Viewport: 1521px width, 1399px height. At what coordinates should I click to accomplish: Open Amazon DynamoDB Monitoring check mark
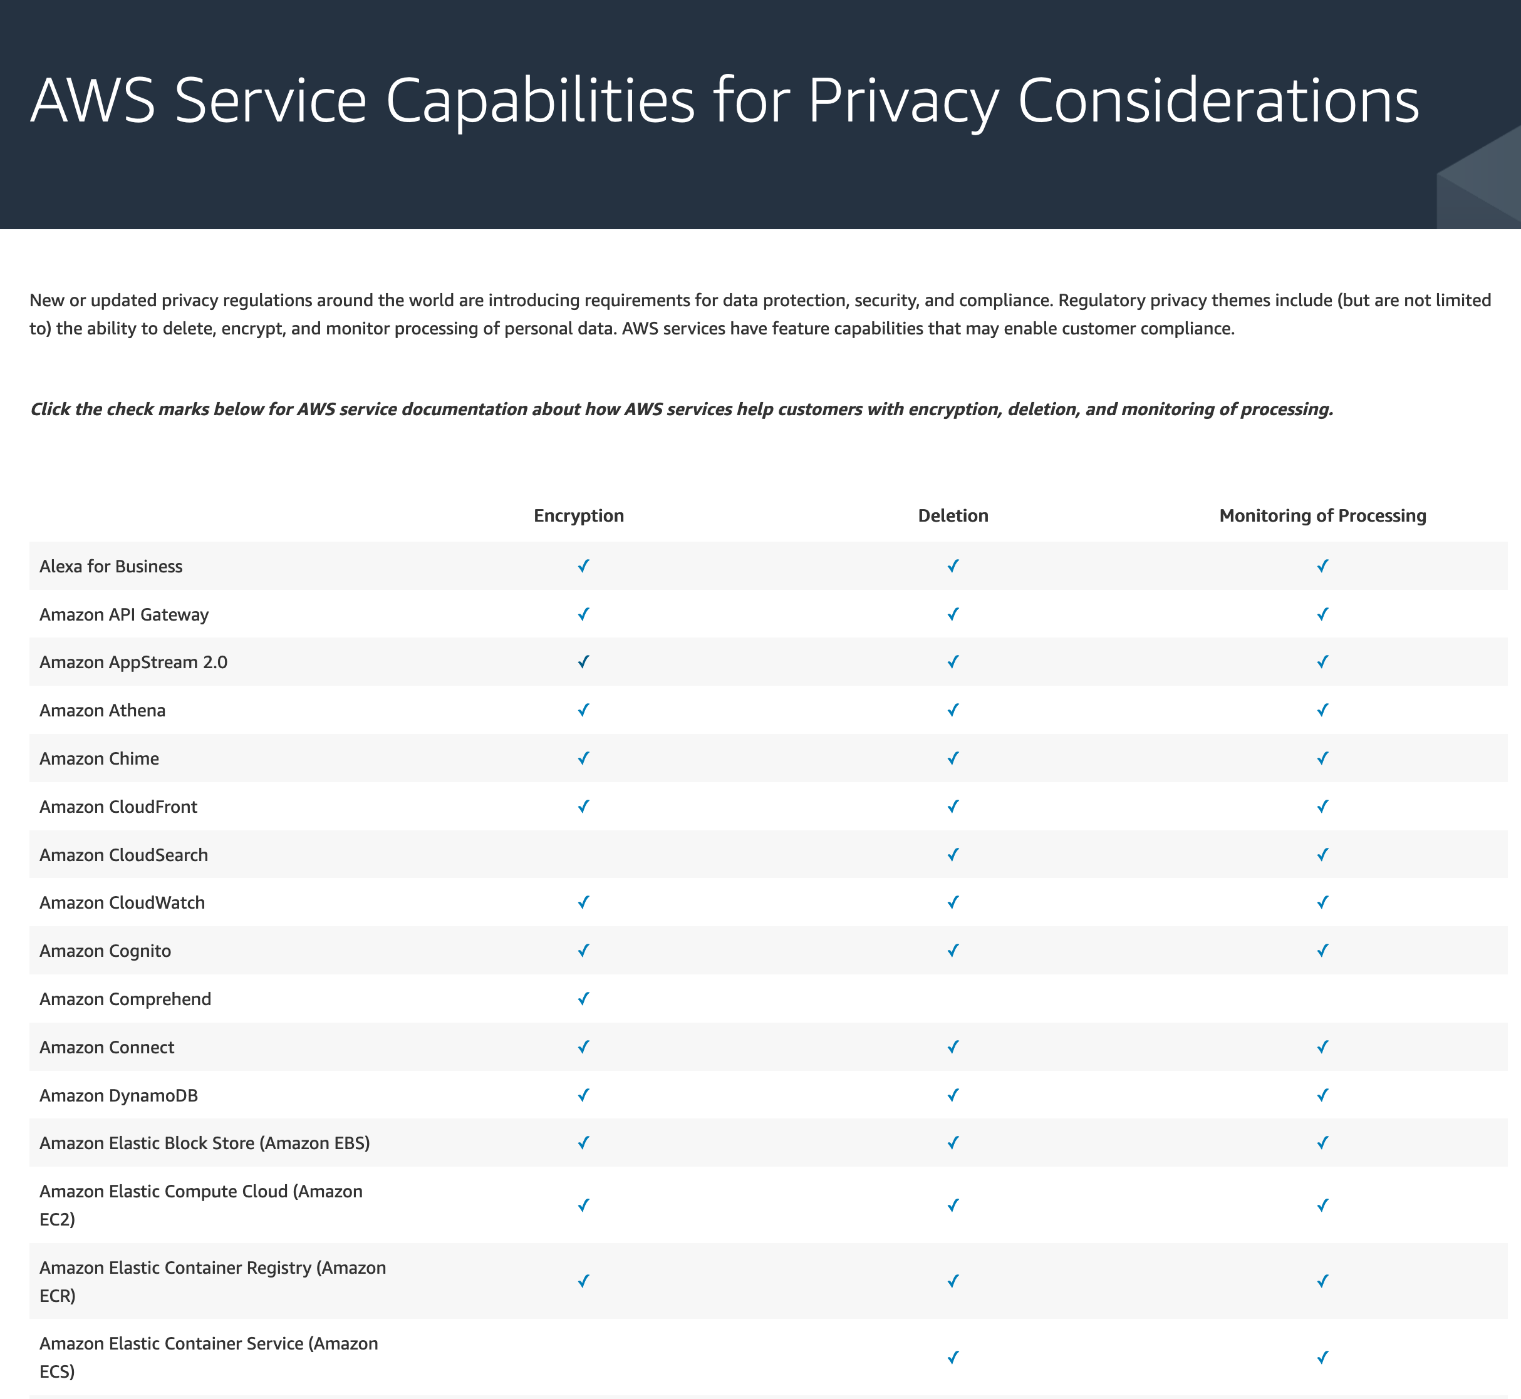coord(1322,1095)
